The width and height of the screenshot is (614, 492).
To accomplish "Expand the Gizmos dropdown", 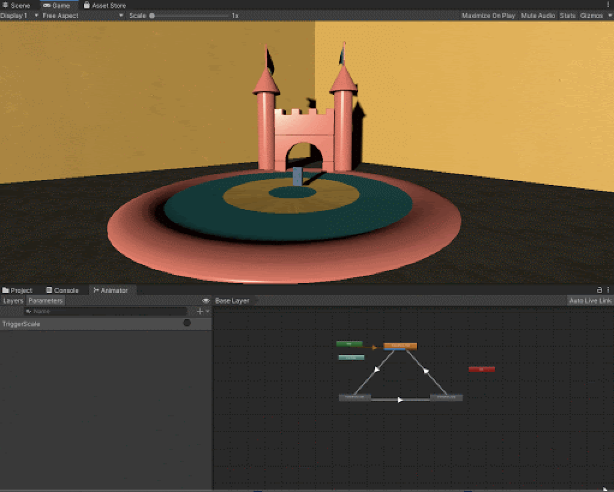I will tap(594, 16).
